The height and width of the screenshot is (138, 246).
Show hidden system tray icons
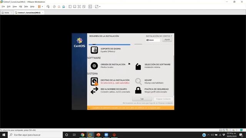click(208, 135)
